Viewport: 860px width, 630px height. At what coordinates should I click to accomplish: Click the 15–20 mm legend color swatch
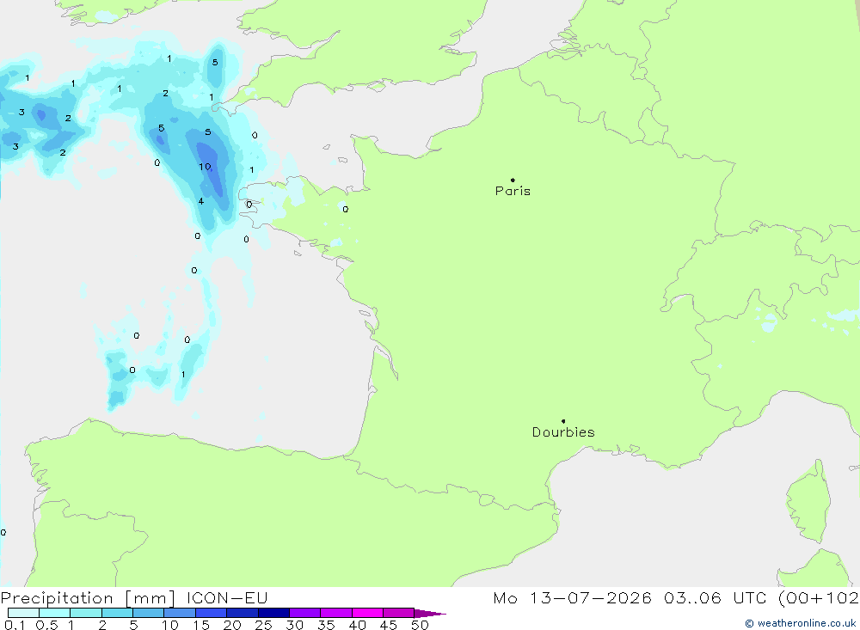[212, 613]
